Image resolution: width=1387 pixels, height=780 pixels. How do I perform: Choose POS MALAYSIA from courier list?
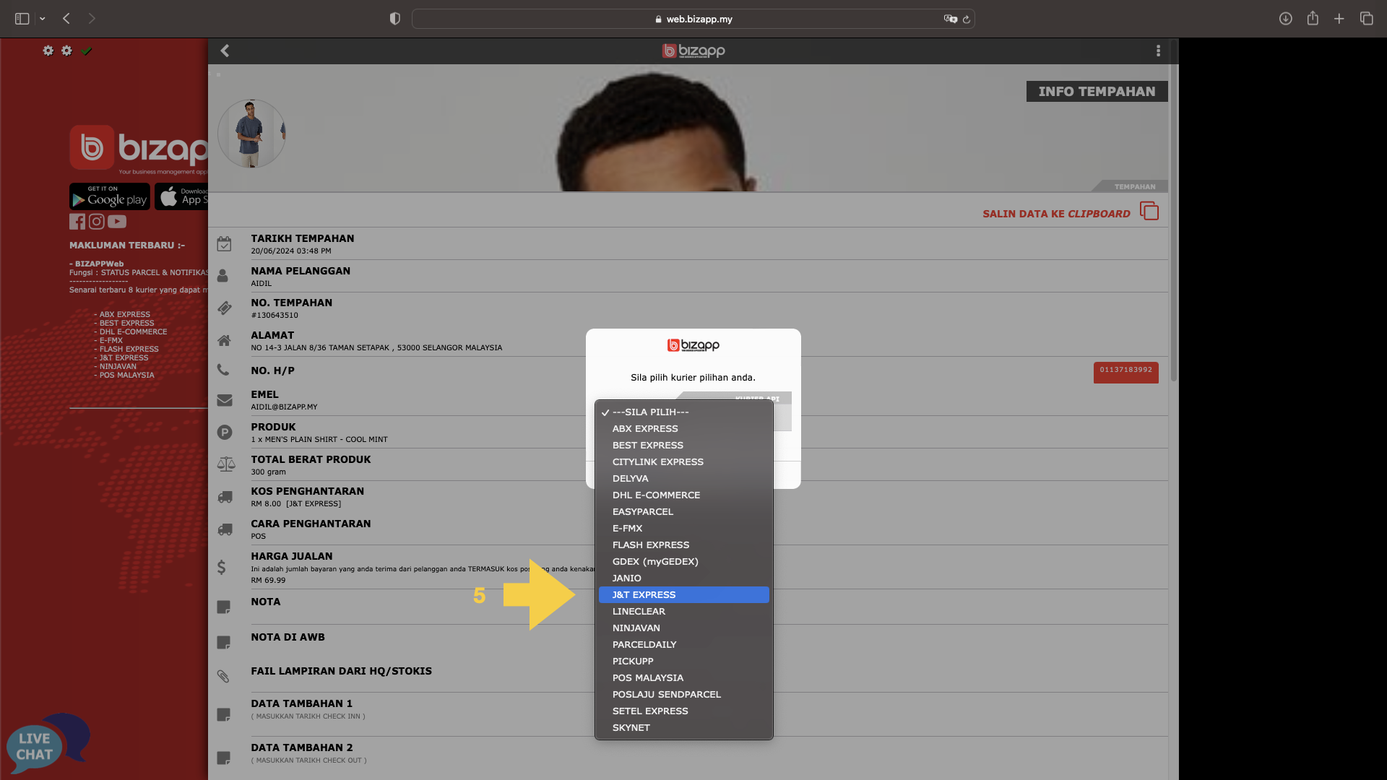click(684, 677)
